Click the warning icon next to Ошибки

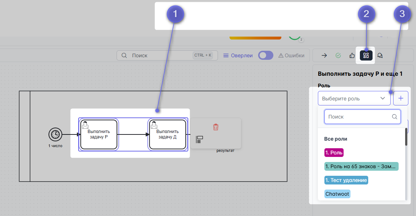tap(281, 55)
